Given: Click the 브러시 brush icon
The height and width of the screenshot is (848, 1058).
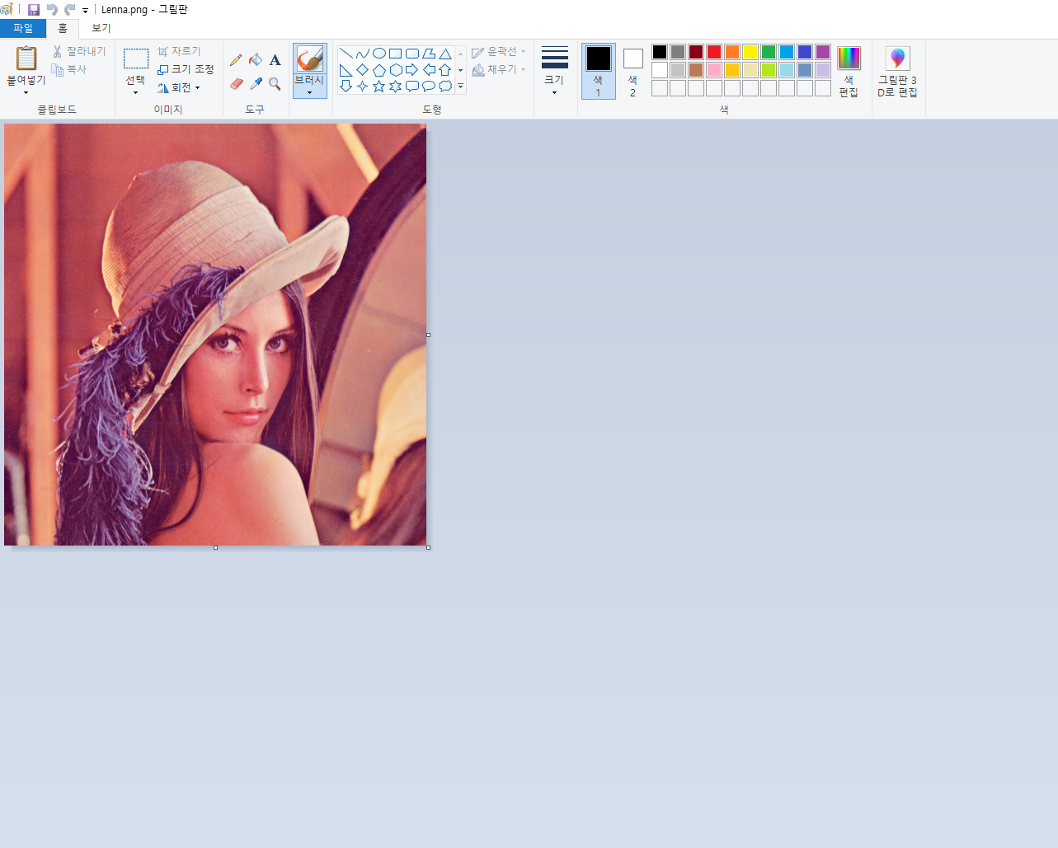Looking at the screenshot, I should pyautogui.click(x=310, y=59).
